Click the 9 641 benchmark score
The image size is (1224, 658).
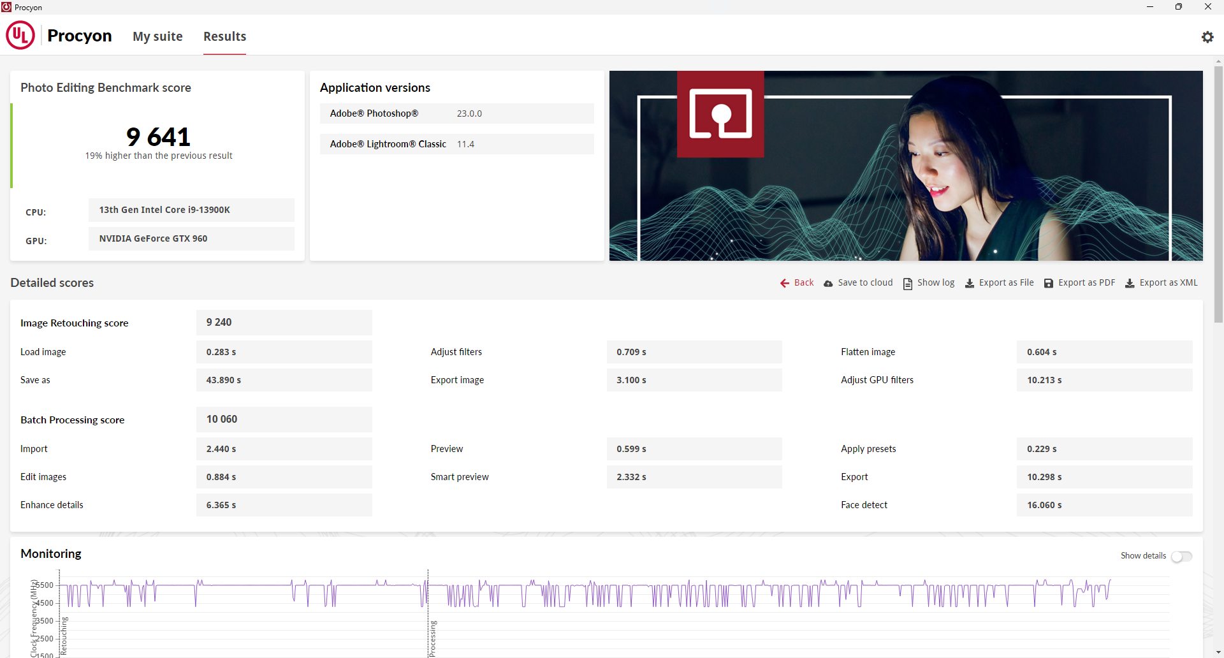tap(158, 136)
